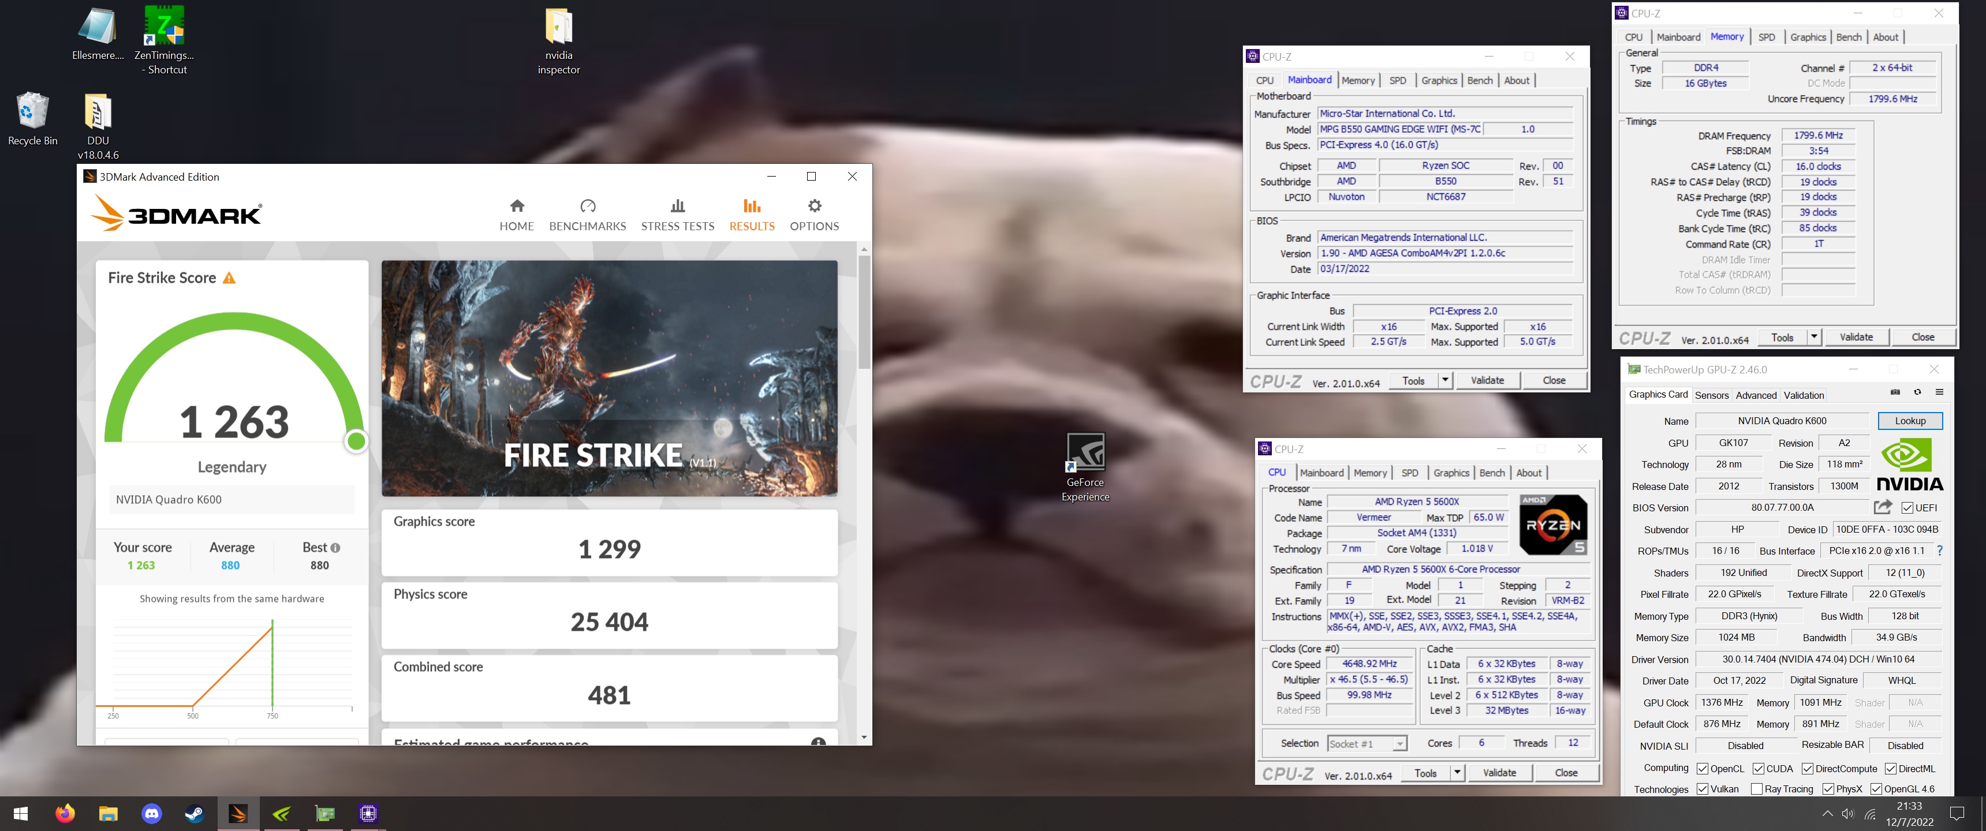Click the Fire Strike Score warning triangle
Image resolution: width=1986 pixels, height=831 pixels.
(229, 278)
